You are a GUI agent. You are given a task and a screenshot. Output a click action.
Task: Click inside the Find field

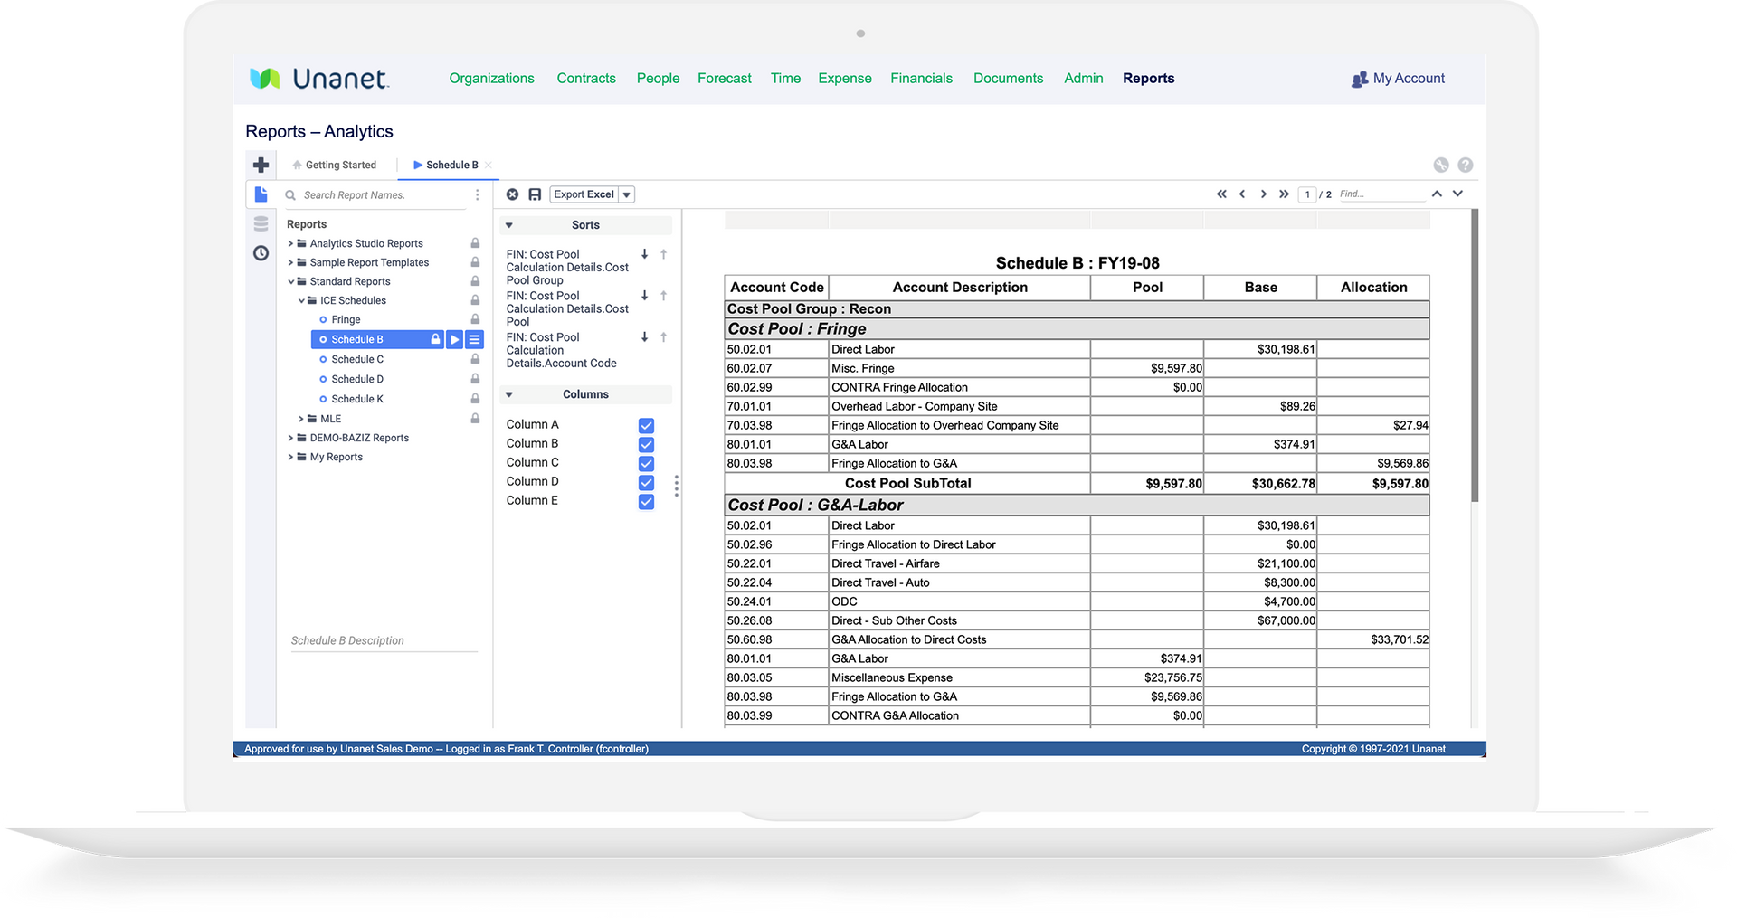coord(1382,194)
